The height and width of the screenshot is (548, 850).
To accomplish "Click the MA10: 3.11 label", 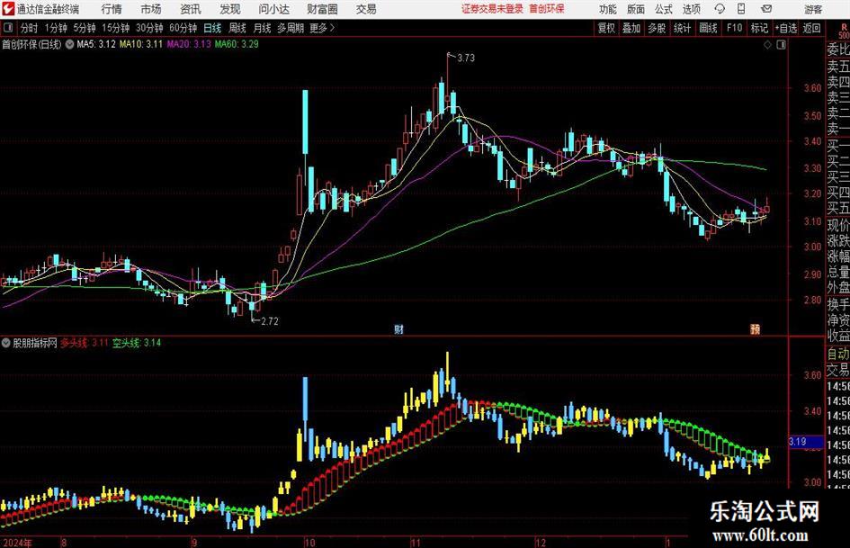I will 141,44.
